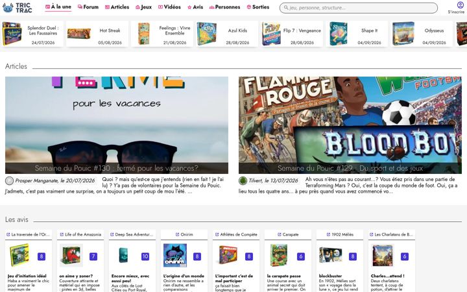
Task: Click the Tric Trac logo
Action: tap(17, 7)
